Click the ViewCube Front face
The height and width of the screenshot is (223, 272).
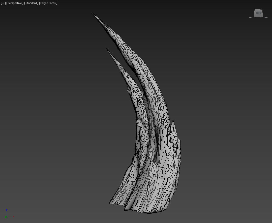tap(258, 13)
